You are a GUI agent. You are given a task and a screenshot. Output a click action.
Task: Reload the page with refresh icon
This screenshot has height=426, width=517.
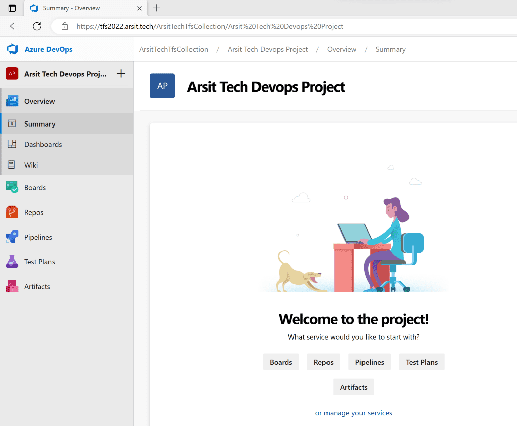pos(37,26)
